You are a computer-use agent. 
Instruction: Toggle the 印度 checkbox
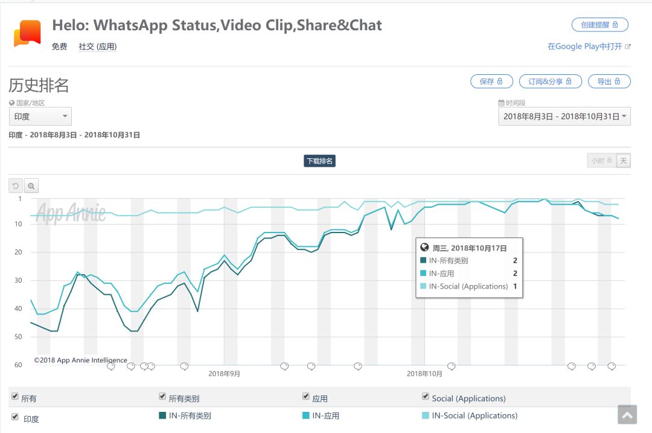[x=15, y=417]
